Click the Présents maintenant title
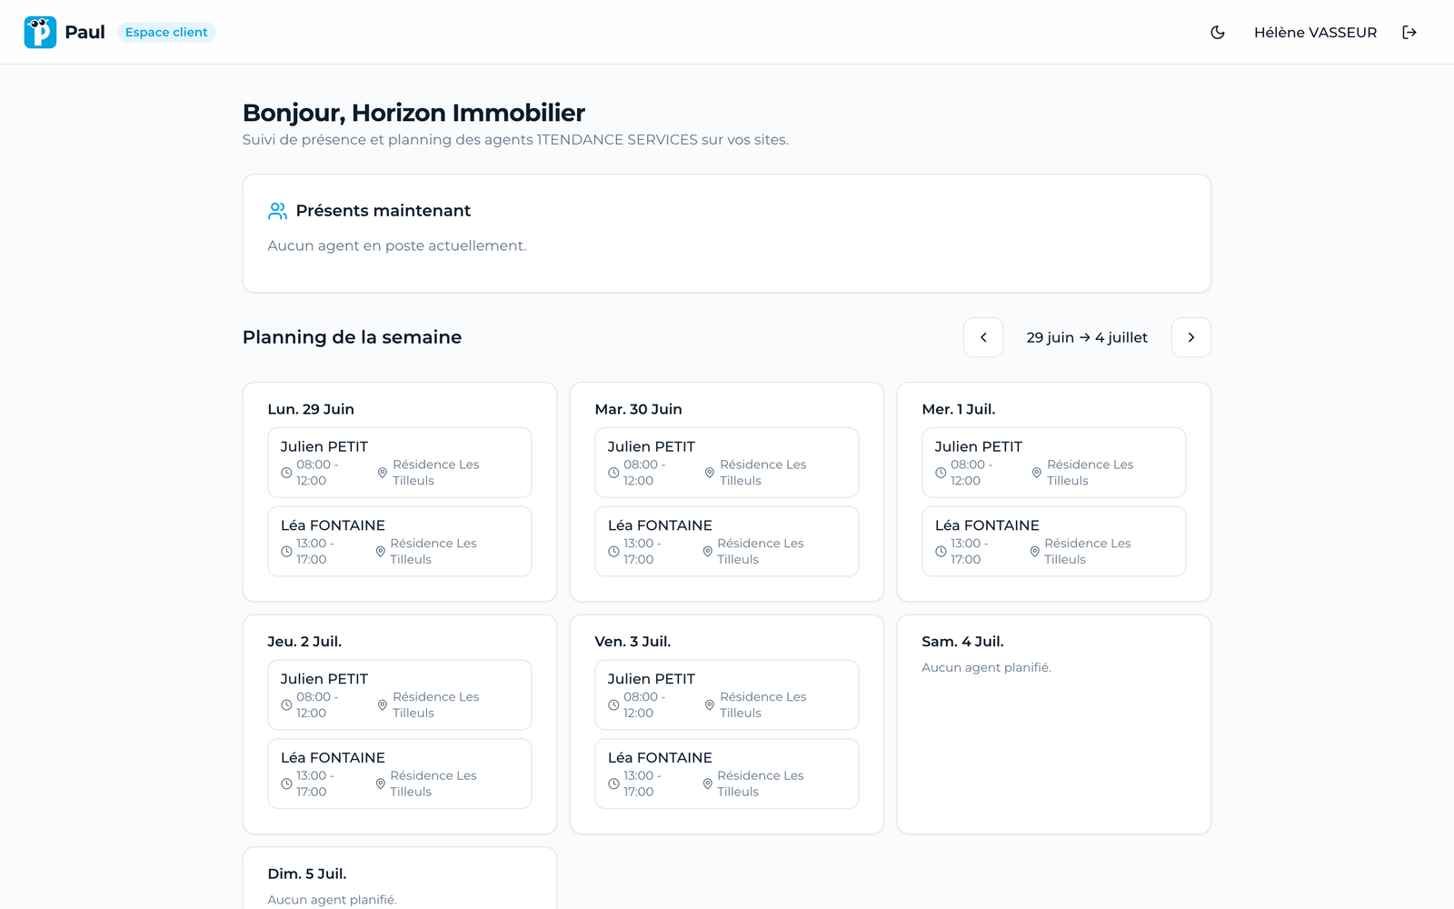The image size is (1454, 909). tap(383, 211)
